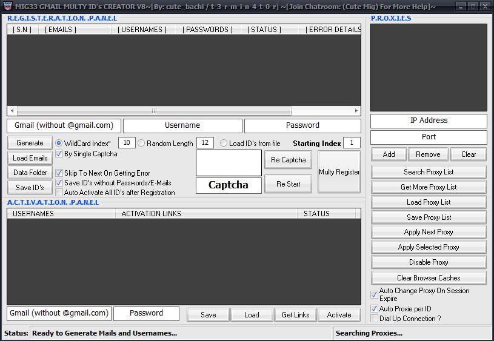The image size is (494, 341).
Task: Click the activation panel Password field
Action: click(147, 314)
